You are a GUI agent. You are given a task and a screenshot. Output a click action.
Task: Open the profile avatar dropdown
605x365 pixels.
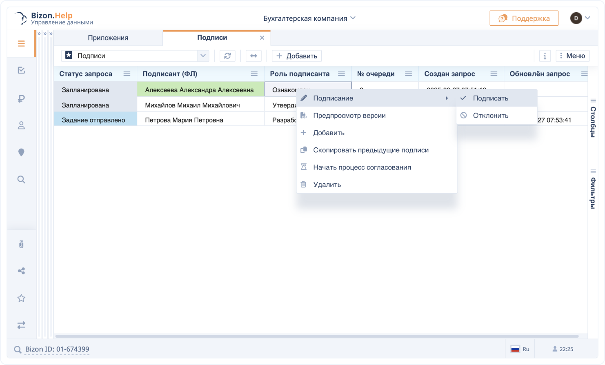pyautogui.click(x=580, y=18)
